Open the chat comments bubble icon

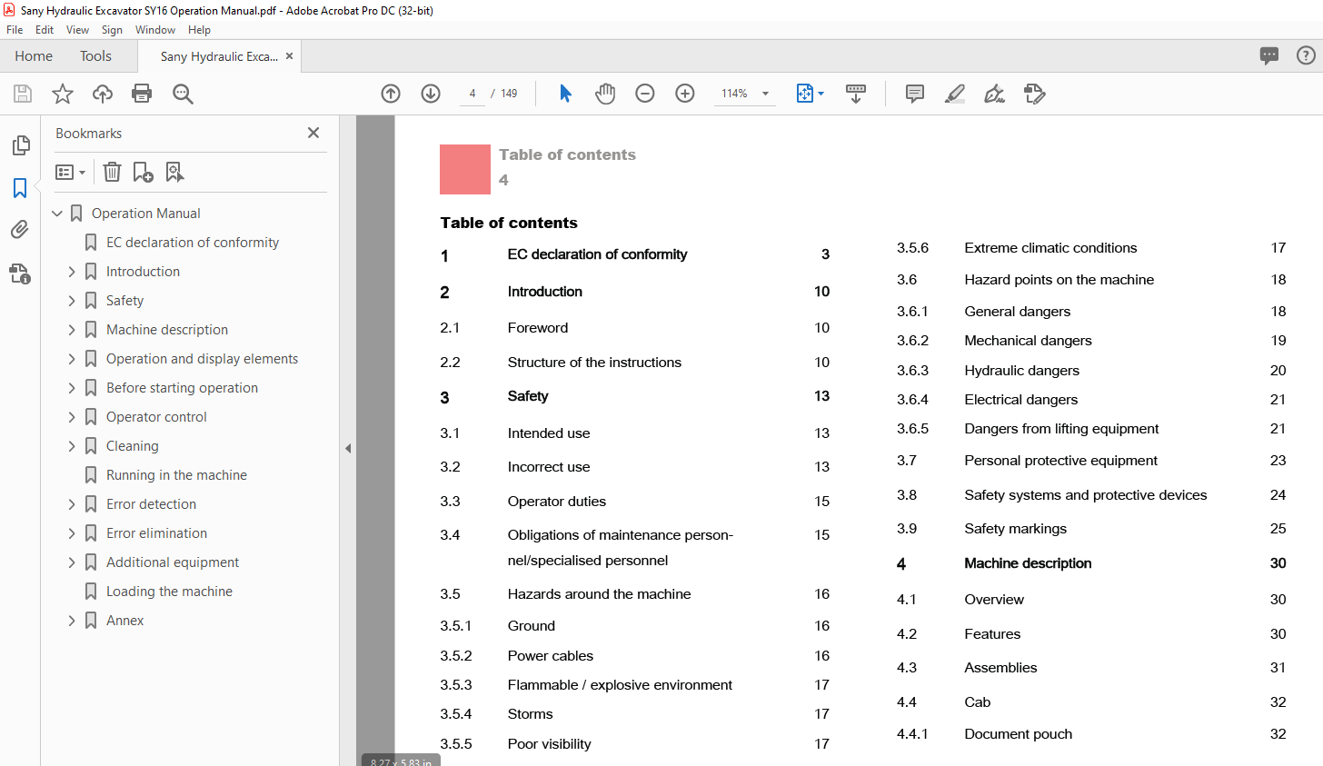click(1269, 55)
